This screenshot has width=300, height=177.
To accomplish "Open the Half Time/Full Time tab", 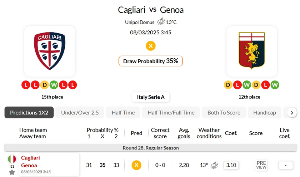I will click(171, 112).
